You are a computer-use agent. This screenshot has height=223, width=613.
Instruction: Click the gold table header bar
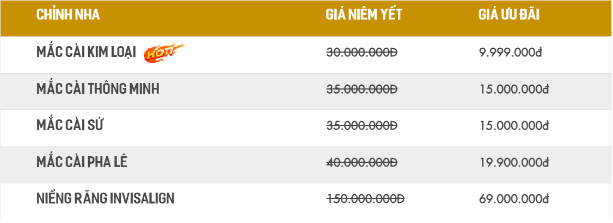pyautogui.click(x=306, y=18)
